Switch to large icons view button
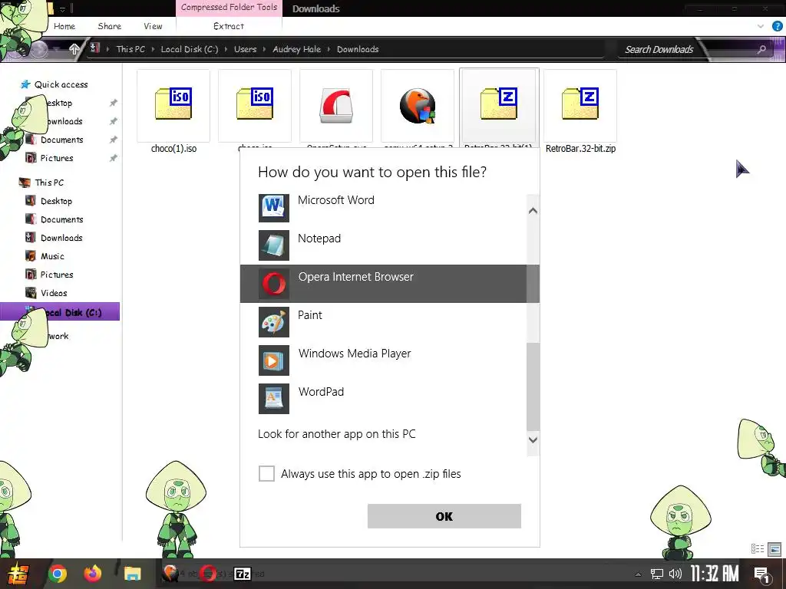The height and width of the screenshot is (589, 786). point(774,549)
